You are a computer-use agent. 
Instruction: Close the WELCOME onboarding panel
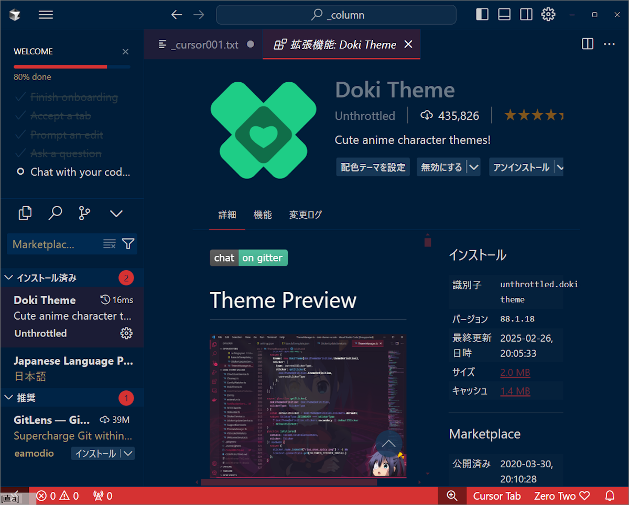[x=125, y=51]
